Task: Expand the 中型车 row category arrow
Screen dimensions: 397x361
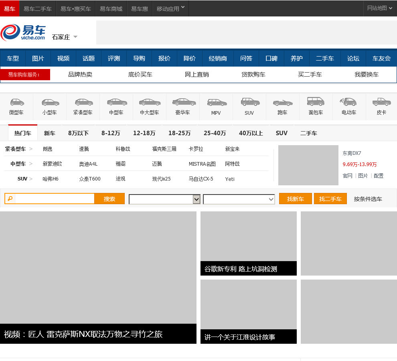Action: 31,164
